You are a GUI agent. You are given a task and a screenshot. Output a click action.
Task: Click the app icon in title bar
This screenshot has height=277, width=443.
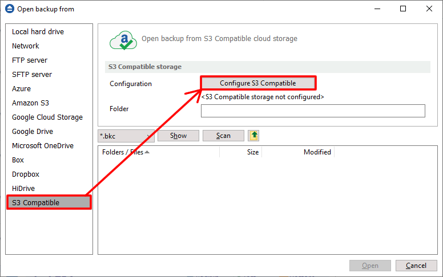(x=10, y=9)
